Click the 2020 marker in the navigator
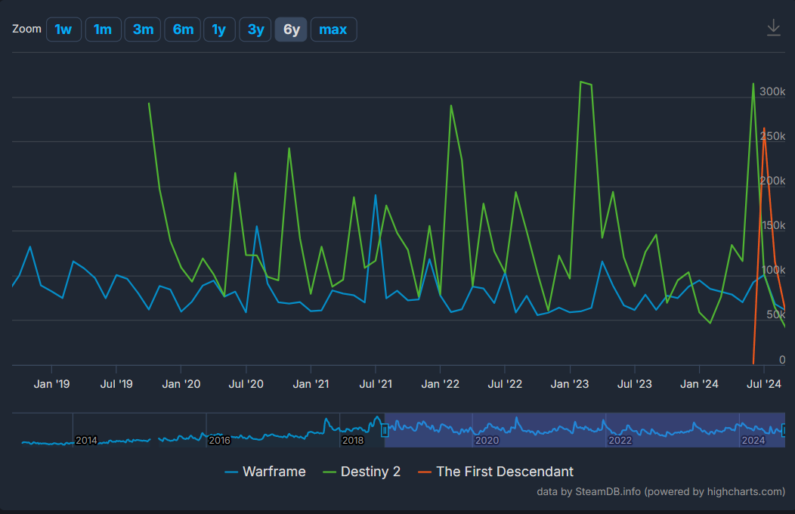The width and height of the screenshot is (795, 514). (x=487, y=440)
